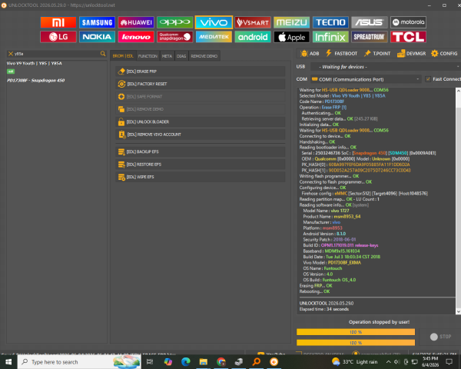This screenshot has width=461, height=369.
Task: Switch to the REMOVE DEMO tab
Action: [x=204, y=56]
